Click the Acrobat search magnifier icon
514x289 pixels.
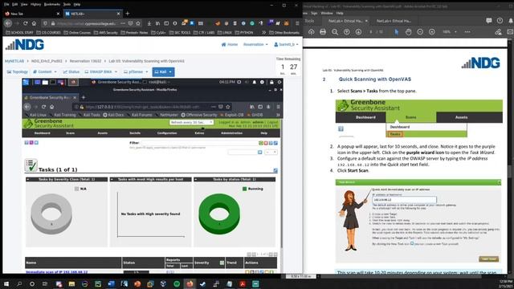pos(335,32)
